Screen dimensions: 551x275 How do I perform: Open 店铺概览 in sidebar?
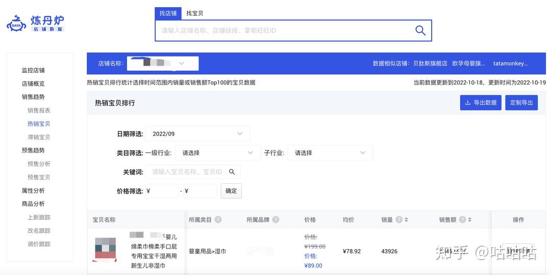tap(33, 84)
